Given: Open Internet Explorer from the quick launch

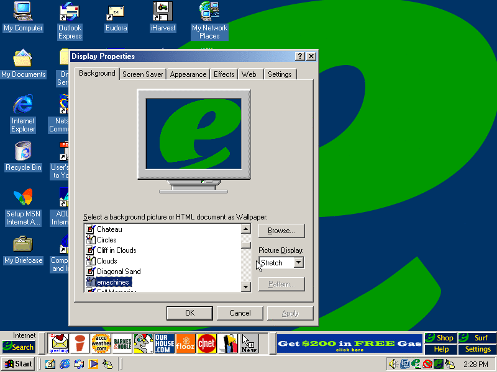Looking at the screenshot, I should point(65,364).
